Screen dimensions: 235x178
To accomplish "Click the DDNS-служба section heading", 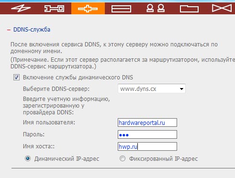I will click(32, 30).
